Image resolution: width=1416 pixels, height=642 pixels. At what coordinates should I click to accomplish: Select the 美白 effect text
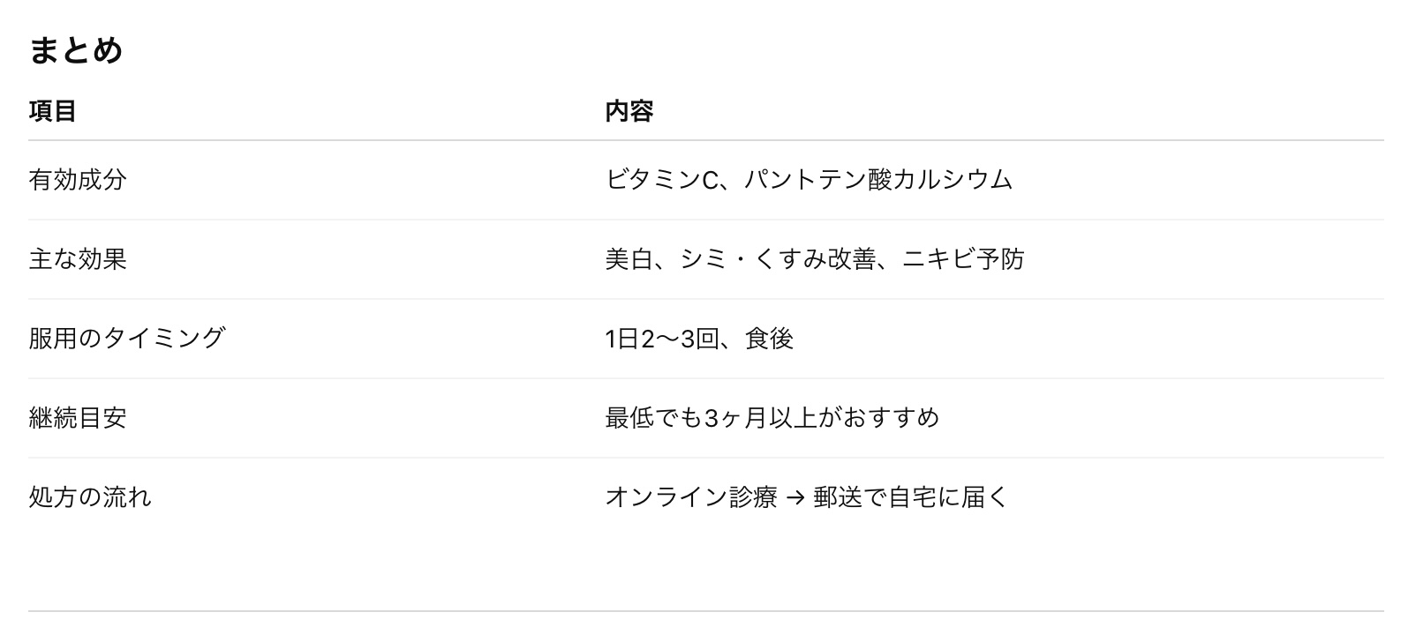click(x=629, y=259)
